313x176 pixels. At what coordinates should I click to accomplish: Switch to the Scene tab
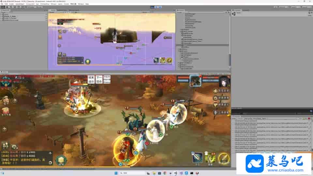coord(53,10)
